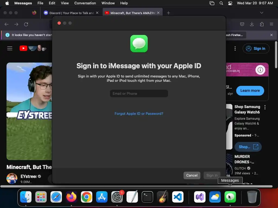
Task: Click the Shop Samsung Galaxy Watch6 title
Action: click(247, 109)
